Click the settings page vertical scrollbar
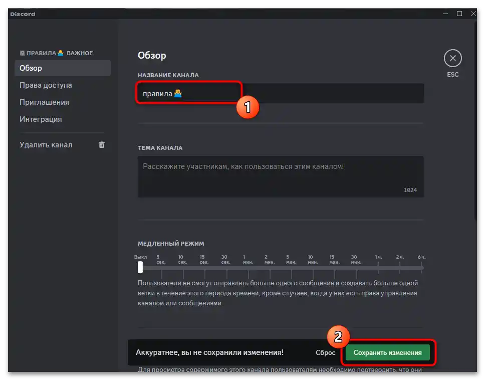 [475, 121]
